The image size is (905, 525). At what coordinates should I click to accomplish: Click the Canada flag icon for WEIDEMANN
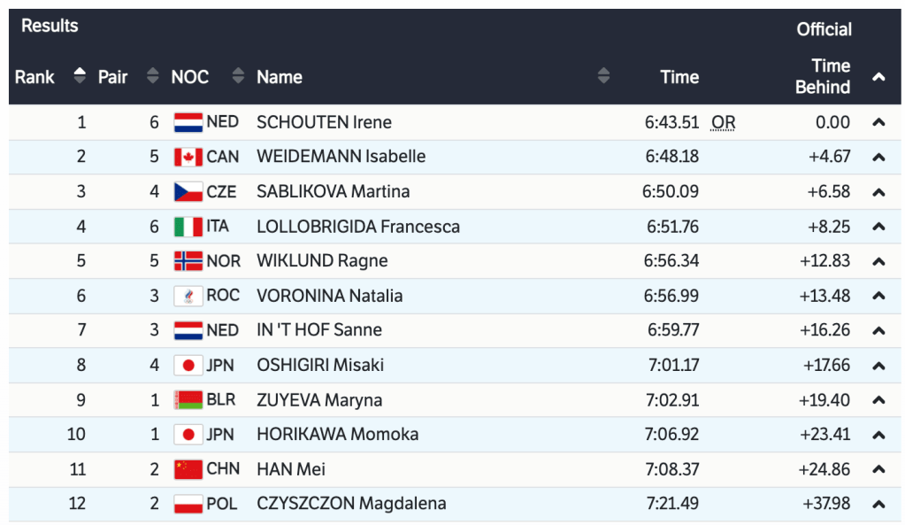[x=188, y=157]
